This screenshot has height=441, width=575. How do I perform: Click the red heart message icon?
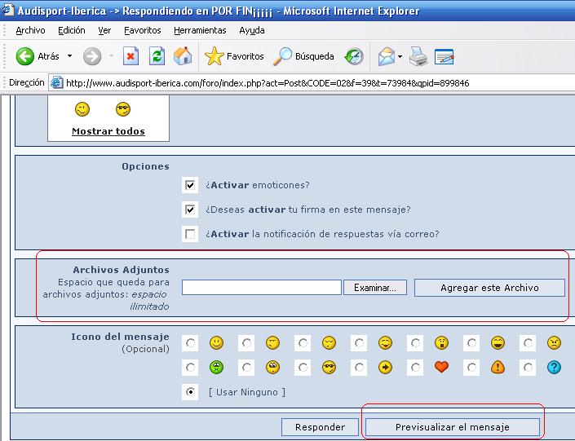pos(441,367)
